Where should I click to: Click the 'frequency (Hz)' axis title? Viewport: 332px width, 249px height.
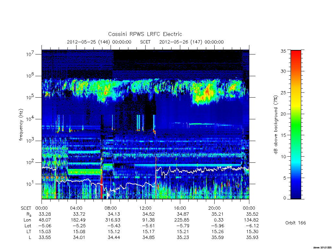point(21,125)
